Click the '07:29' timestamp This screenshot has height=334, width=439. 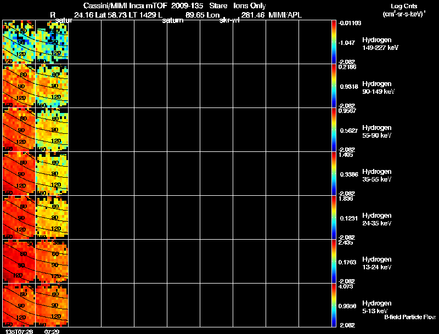coord(52,331)
